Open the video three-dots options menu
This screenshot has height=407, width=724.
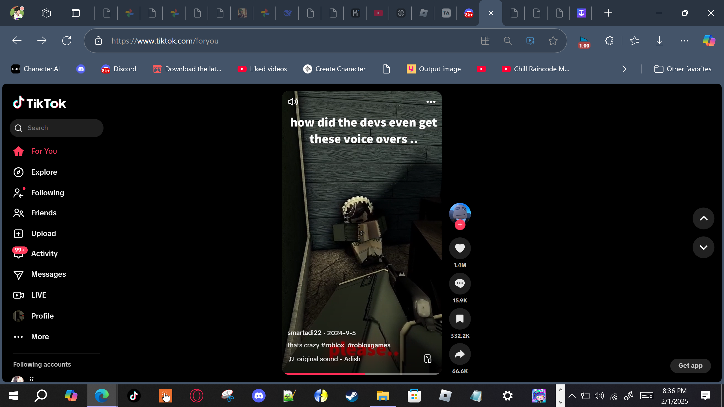431,102
